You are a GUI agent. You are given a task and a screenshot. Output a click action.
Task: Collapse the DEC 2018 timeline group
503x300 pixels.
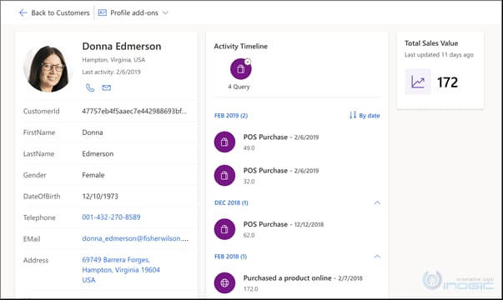377,202
